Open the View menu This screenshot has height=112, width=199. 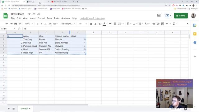point(25,18)
